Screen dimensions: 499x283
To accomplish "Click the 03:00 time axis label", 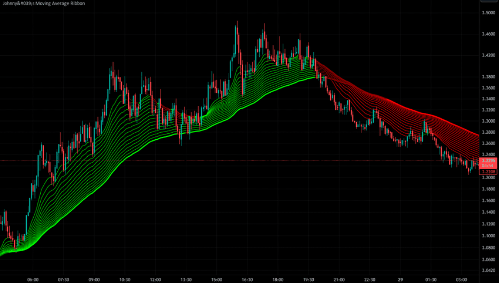I will click(x=462, y=280).
